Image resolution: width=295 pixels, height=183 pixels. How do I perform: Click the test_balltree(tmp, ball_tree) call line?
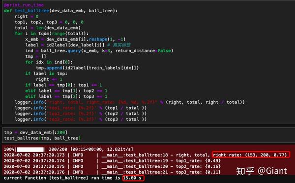point(42,138)
